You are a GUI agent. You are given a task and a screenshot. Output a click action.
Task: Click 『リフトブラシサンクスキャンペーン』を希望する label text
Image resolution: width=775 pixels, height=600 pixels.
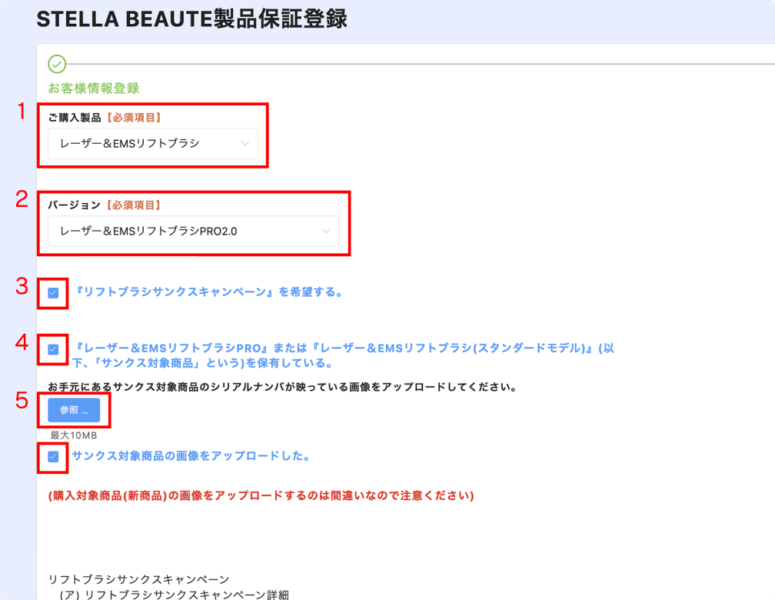click(x=208, y=292)
